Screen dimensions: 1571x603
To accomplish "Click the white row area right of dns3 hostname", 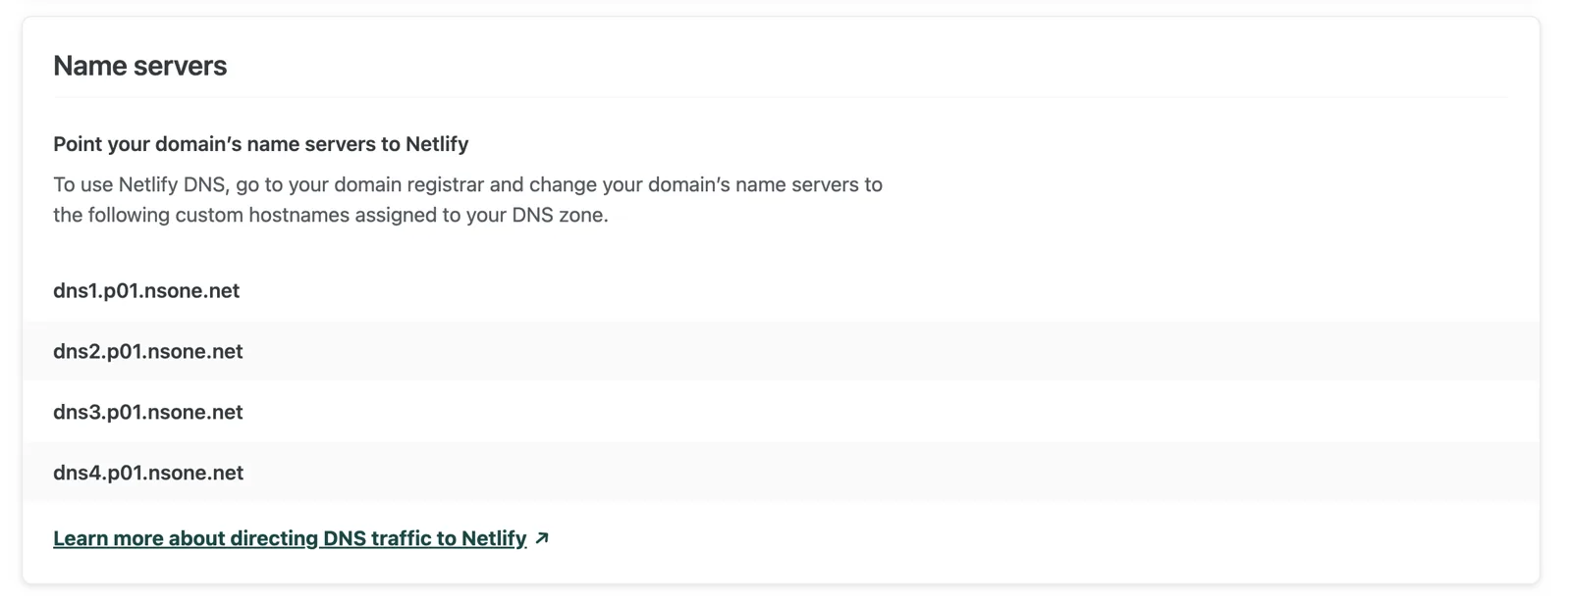I will click(884, 412).
